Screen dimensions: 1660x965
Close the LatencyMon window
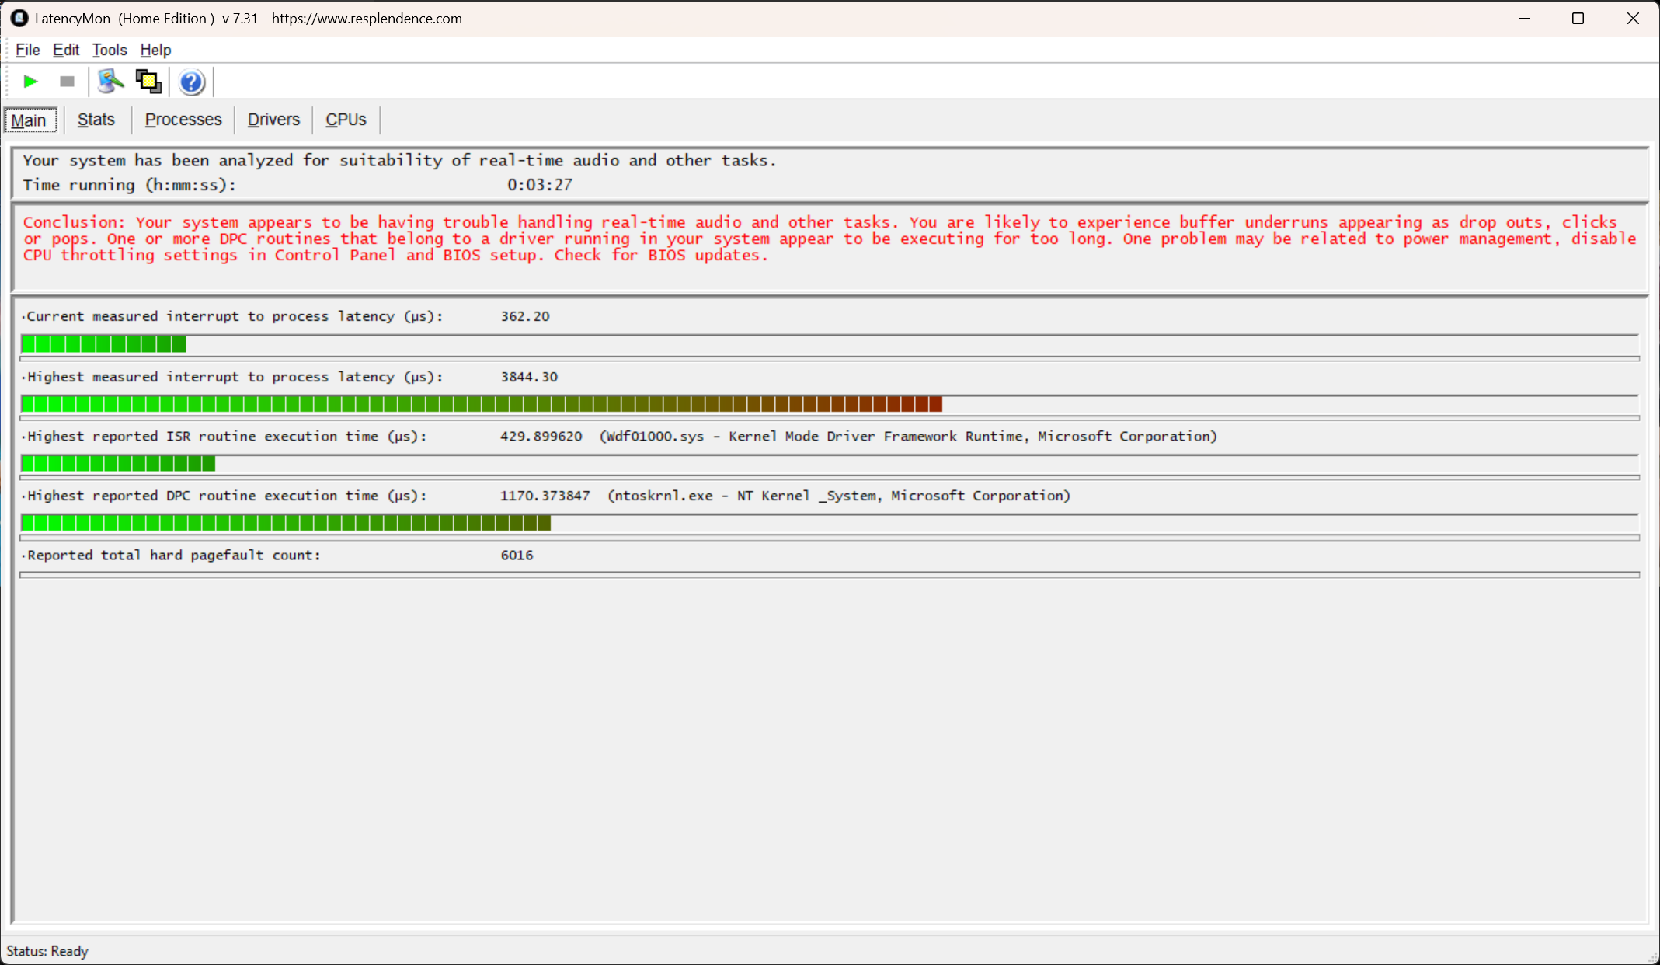click(1632, 18)
